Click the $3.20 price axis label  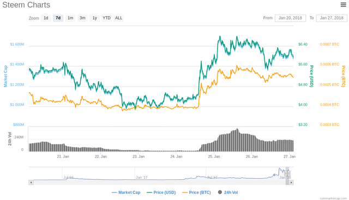(303, 125)
